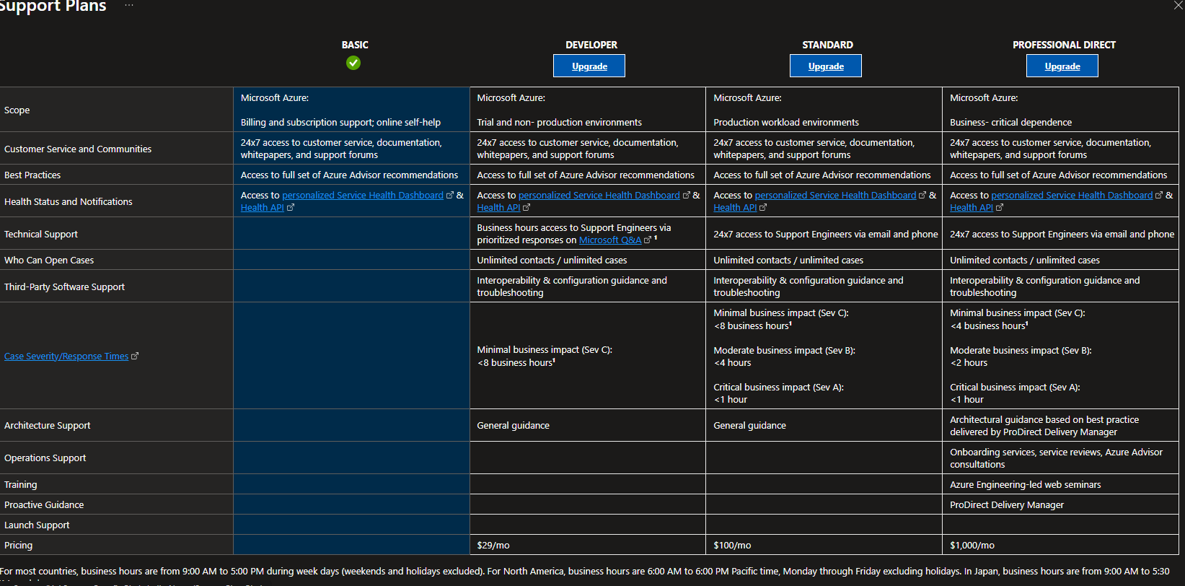
Task: Click ProDirect Delivery Manager in Proactive Guidance row
Action: point(1007,505)
